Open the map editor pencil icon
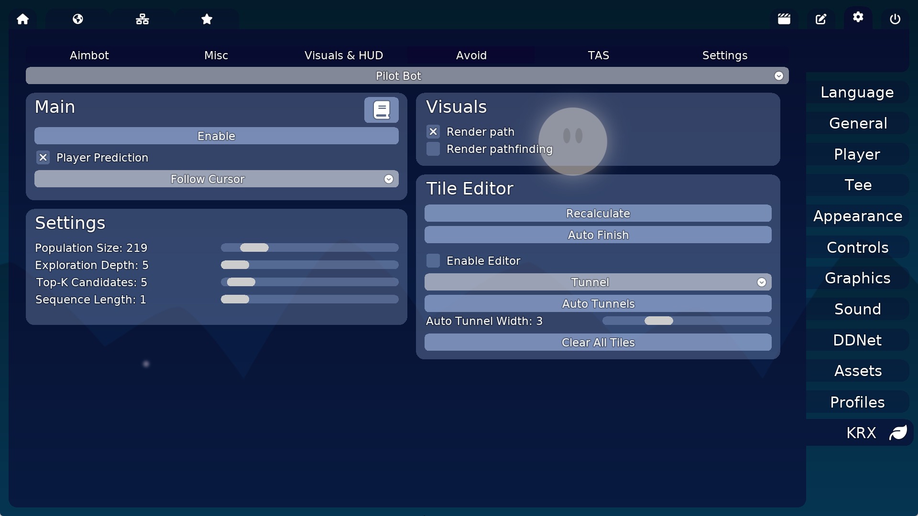 coord(821,19)
